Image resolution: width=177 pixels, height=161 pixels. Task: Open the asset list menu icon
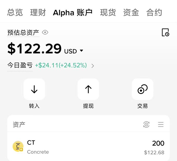pos(161,124)
